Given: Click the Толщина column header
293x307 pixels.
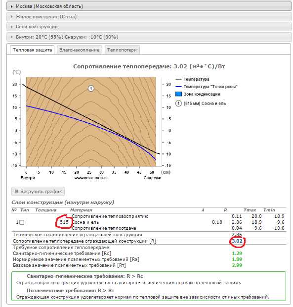Looking at the screenshot, I should 46,210.
